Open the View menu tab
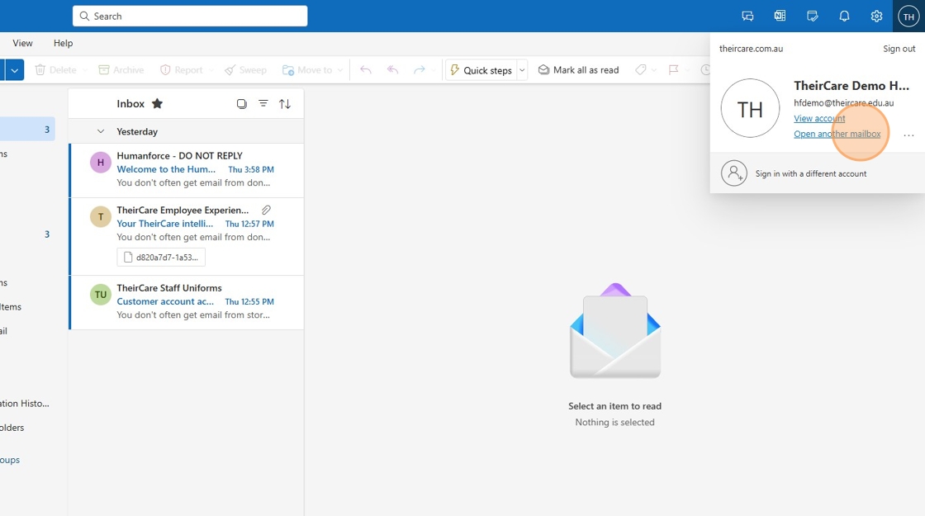The height and width of the screenshot is (516, 925). coord(22,43)
